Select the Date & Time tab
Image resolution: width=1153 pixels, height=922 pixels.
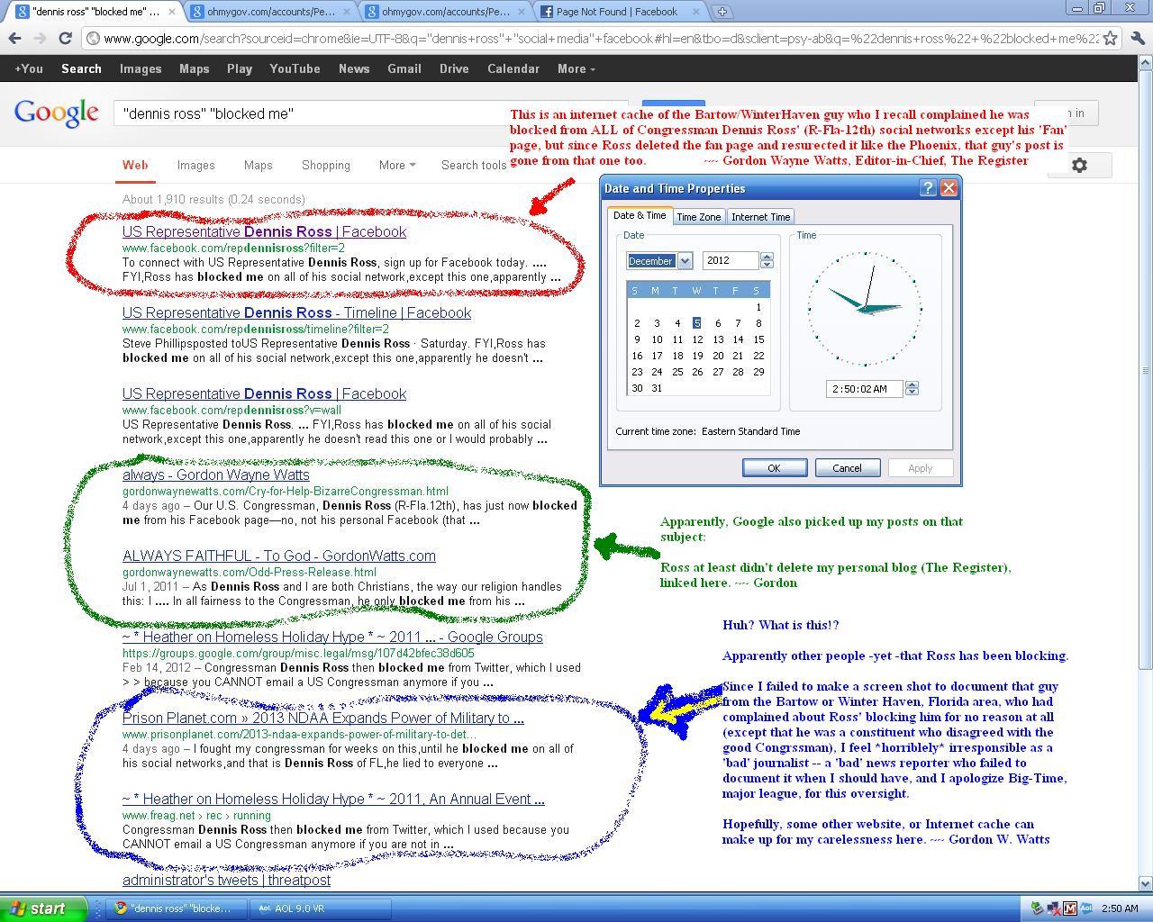click(x=640, y=216)
